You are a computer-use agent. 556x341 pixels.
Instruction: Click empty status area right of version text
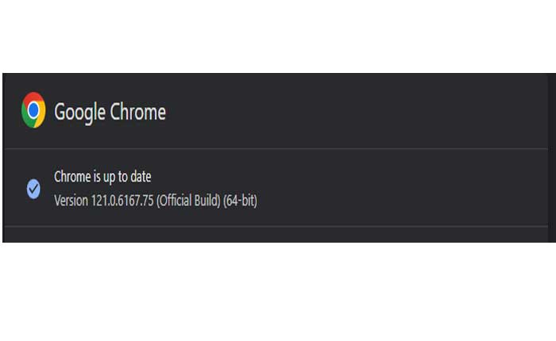pos(397,189)
